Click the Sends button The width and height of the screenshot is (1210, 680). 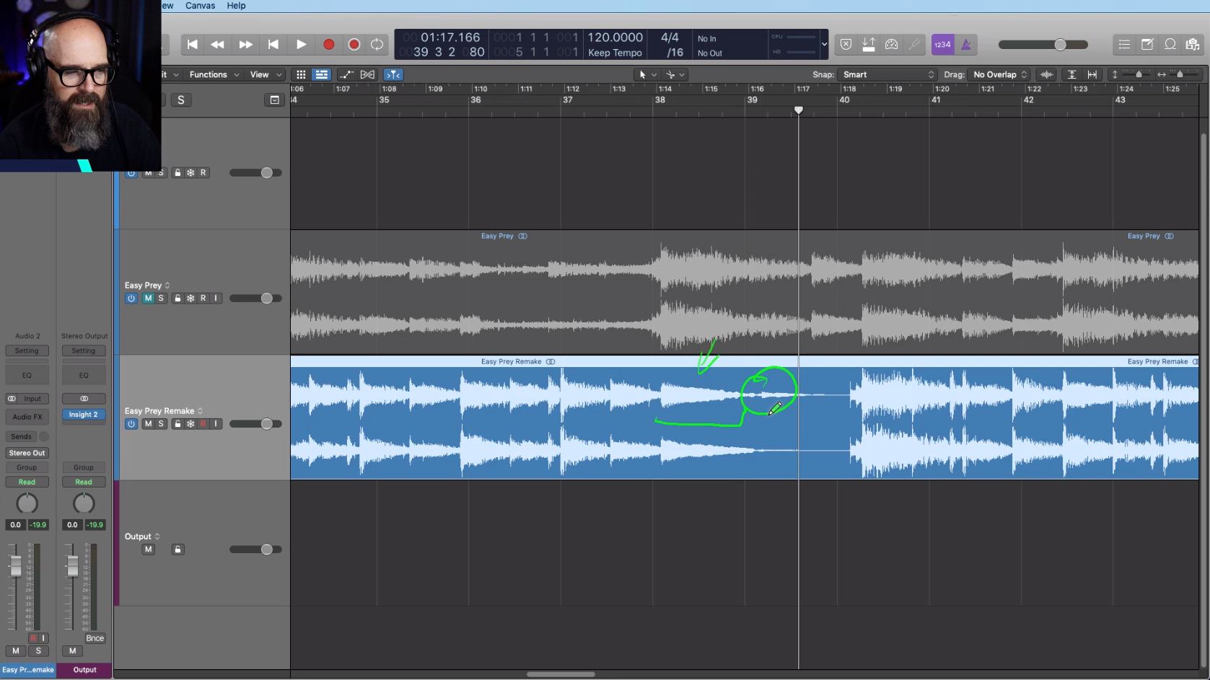[x=22, y=437]
